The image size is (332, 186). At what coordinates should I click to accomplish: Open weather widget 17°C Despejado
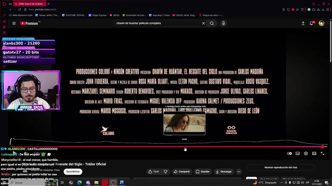(265, 183)
